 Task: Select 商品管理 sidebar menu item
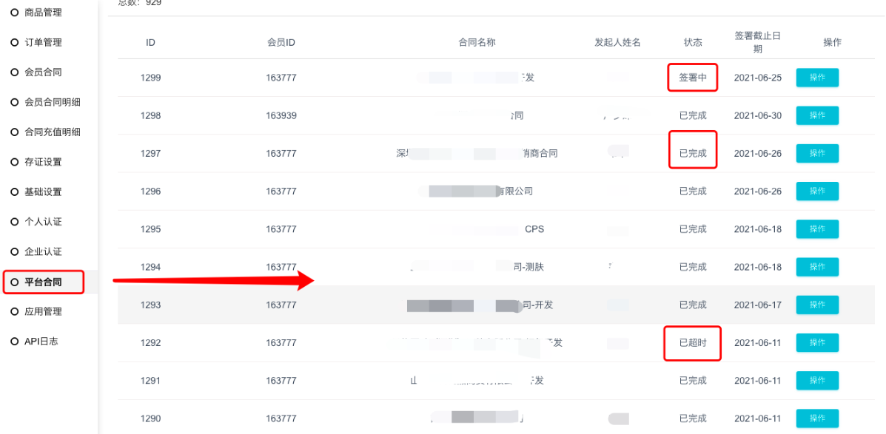(43, 13)
